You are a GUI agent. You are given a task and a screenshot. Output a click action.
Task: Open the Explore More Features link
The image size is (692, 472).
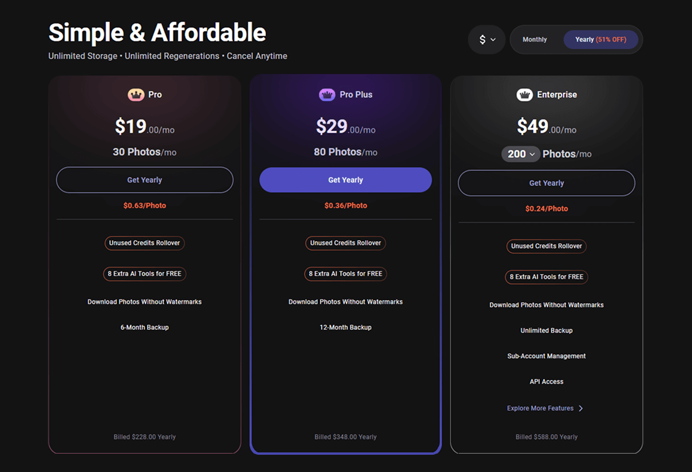pos(540,408)
